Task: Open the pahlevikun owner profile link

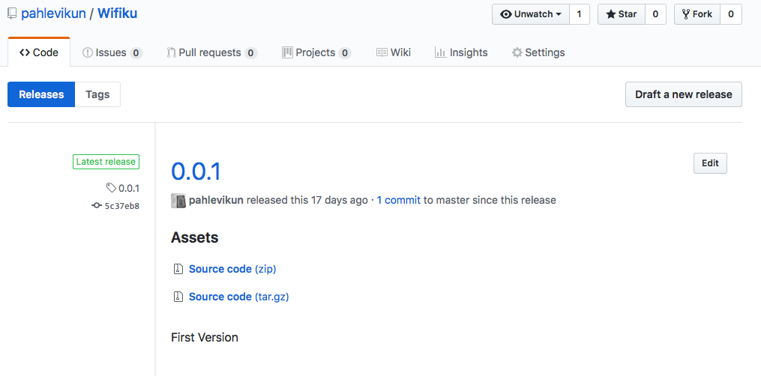Action: 53,13
